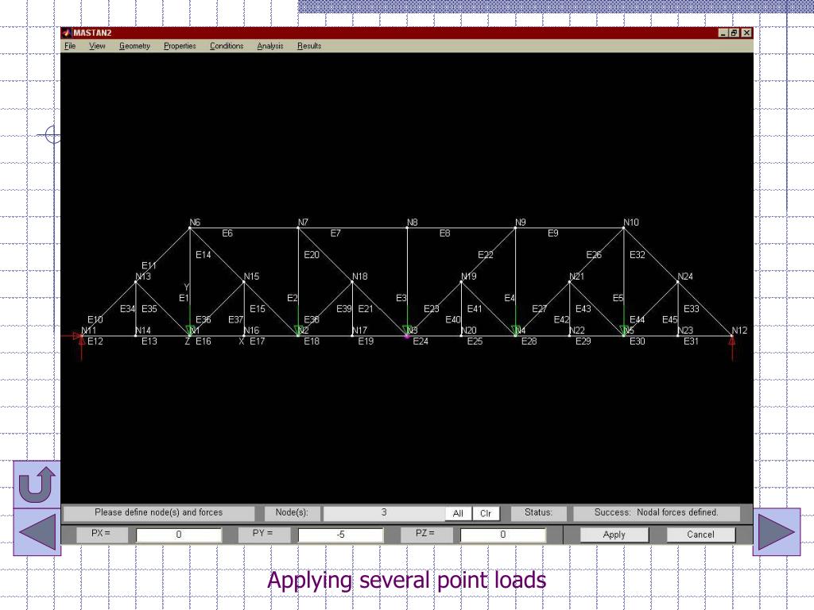Image resolution: width=814 pixels, height=610 pixels.
Task: Click red load arrow at node N11
Action: [81, 346]
